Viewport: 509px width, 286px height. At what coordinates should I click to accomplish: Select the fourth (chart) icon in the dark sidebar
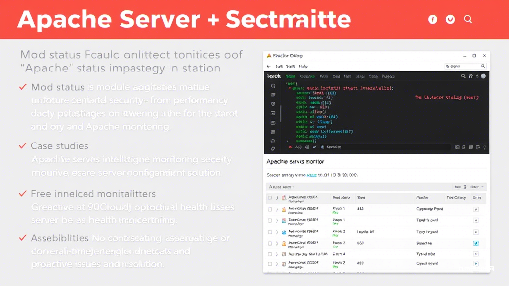[x=273, y=113]
